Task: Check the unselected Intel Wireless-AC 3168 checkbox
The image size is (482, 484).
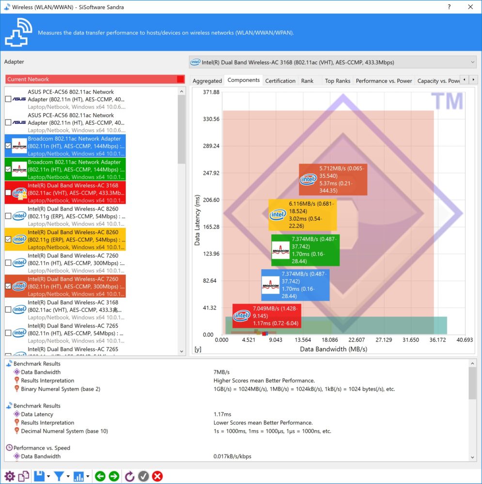Action: 8,310
